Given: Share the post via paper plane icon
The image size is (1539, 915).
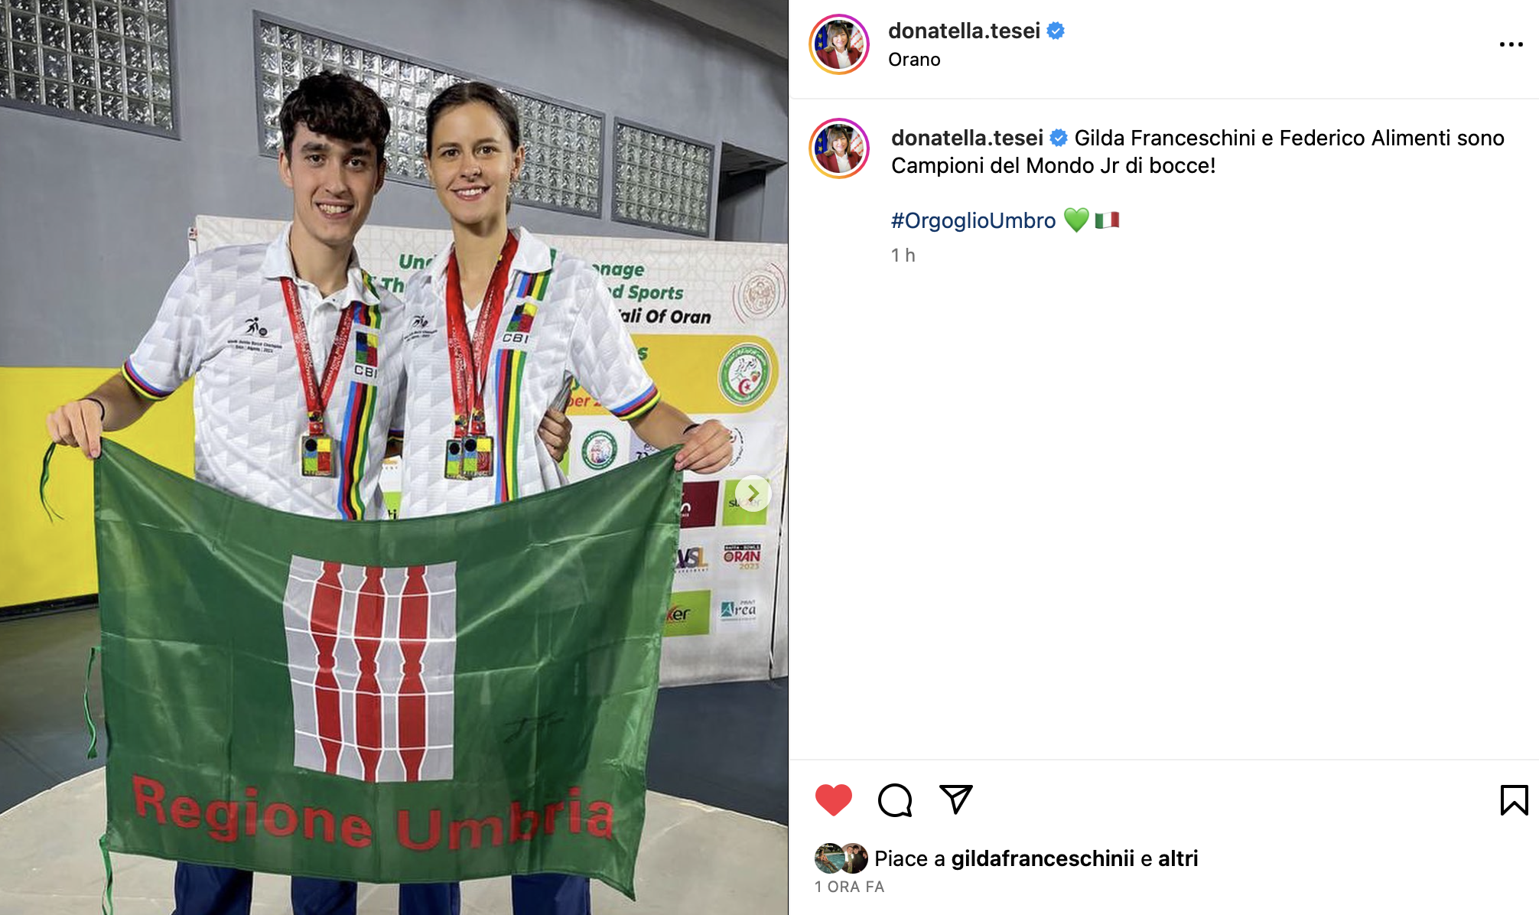Looking at the screenshot, I should pyautogui.click(x=955, y=799).
